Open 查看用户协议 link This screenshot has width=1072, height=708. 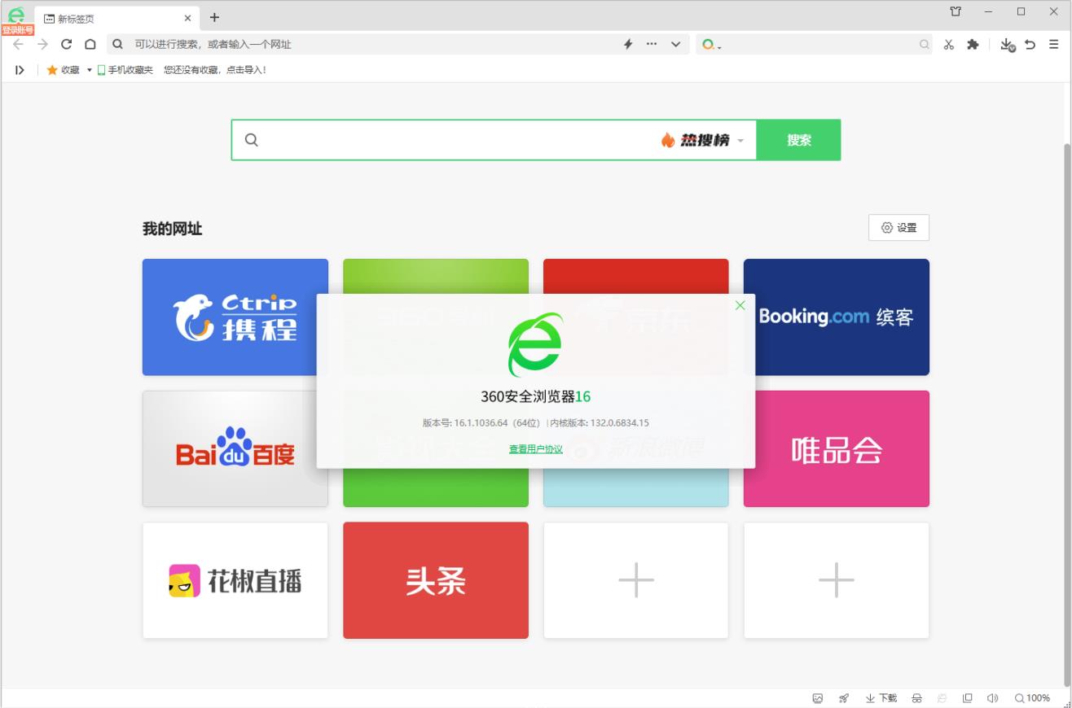534,448
